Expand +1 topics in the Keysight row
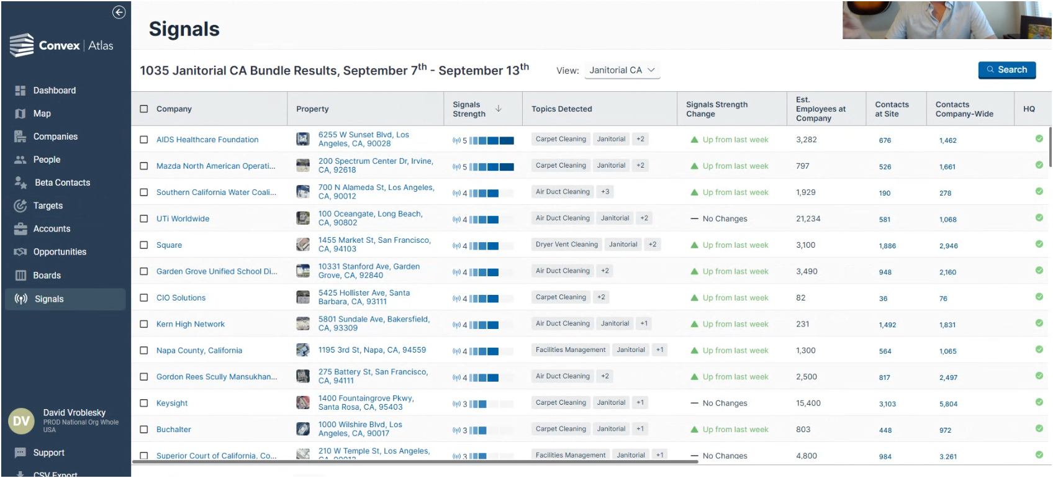 [640, 403]
